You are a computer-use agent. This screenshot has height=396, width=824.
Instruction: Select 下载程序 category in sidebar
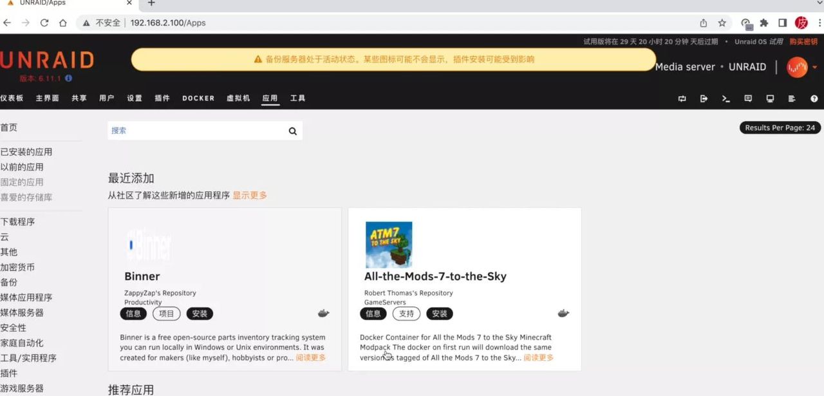click(x=17, y=222)
